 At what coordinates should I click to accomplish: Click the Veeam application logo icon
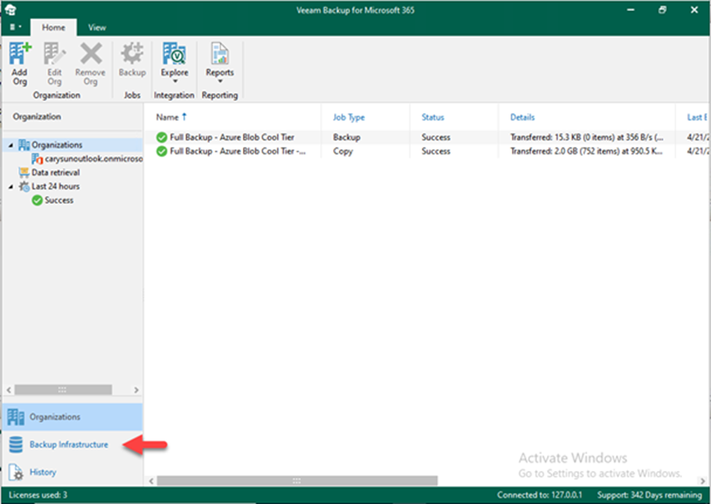point(11,10)
